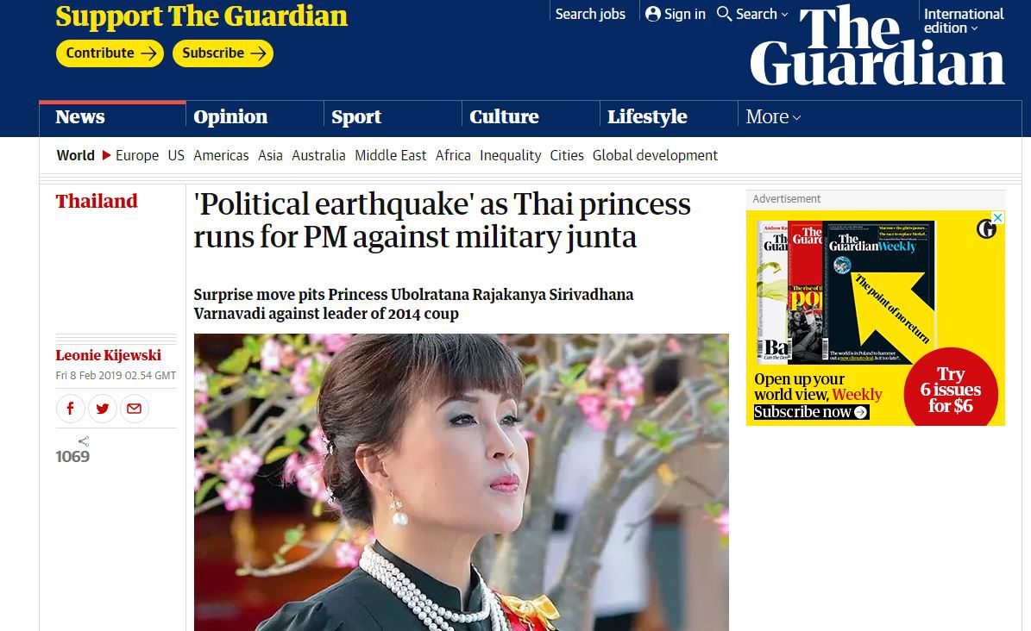
Task: Share article via Twitter bird icon
Action: pos(103,409)
